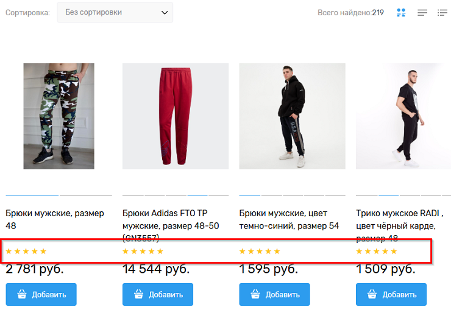Click basket icon for RADI трико
This screenshot has height=310, width=451.
(x=372, y=295)
